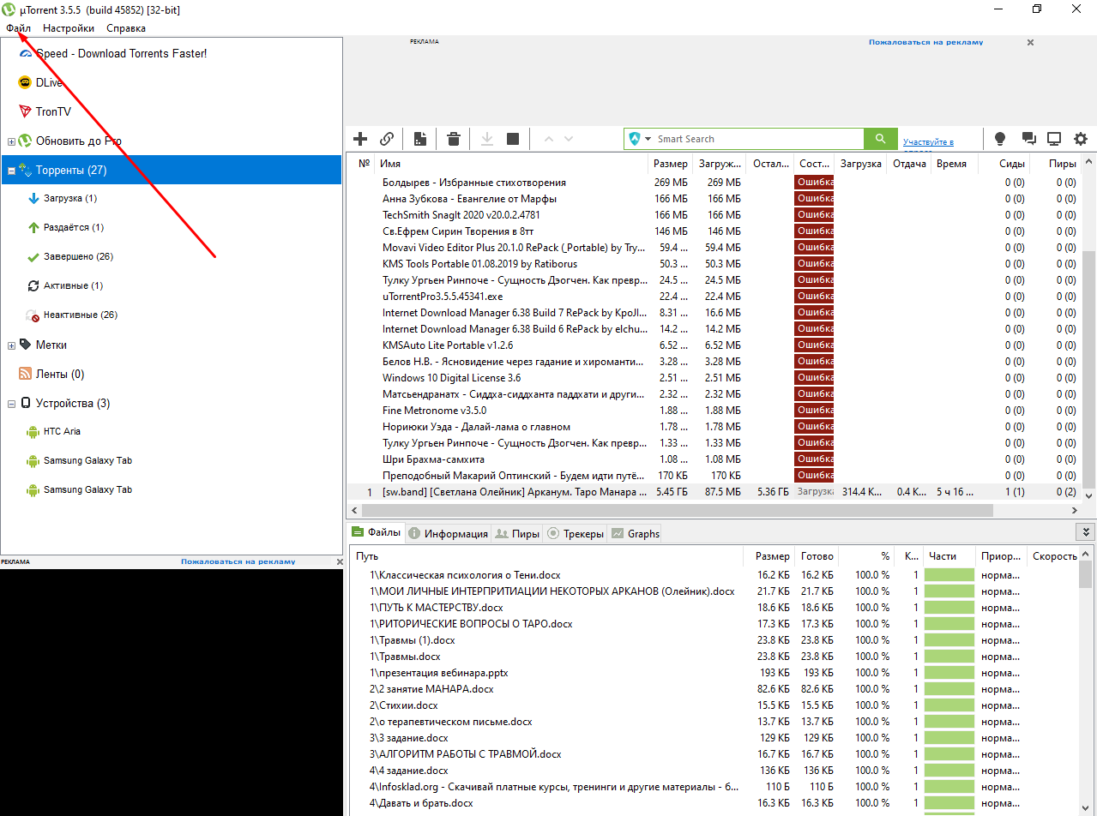This screenshot has height=816, width=1097.
Task: Collapse the Устройства (3) tree node
Action: [x=11, y=404]
